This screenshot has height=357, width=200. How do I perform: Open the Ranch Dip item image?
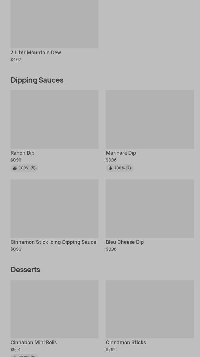click(54, 119)
